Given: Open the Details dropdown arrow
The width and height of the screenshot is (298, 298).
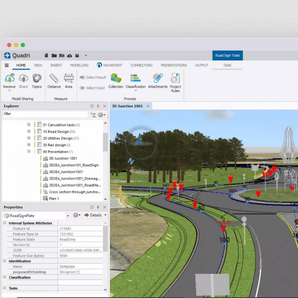Looking at the screenshot, I should pyautogui.click(x=105, y=215).
